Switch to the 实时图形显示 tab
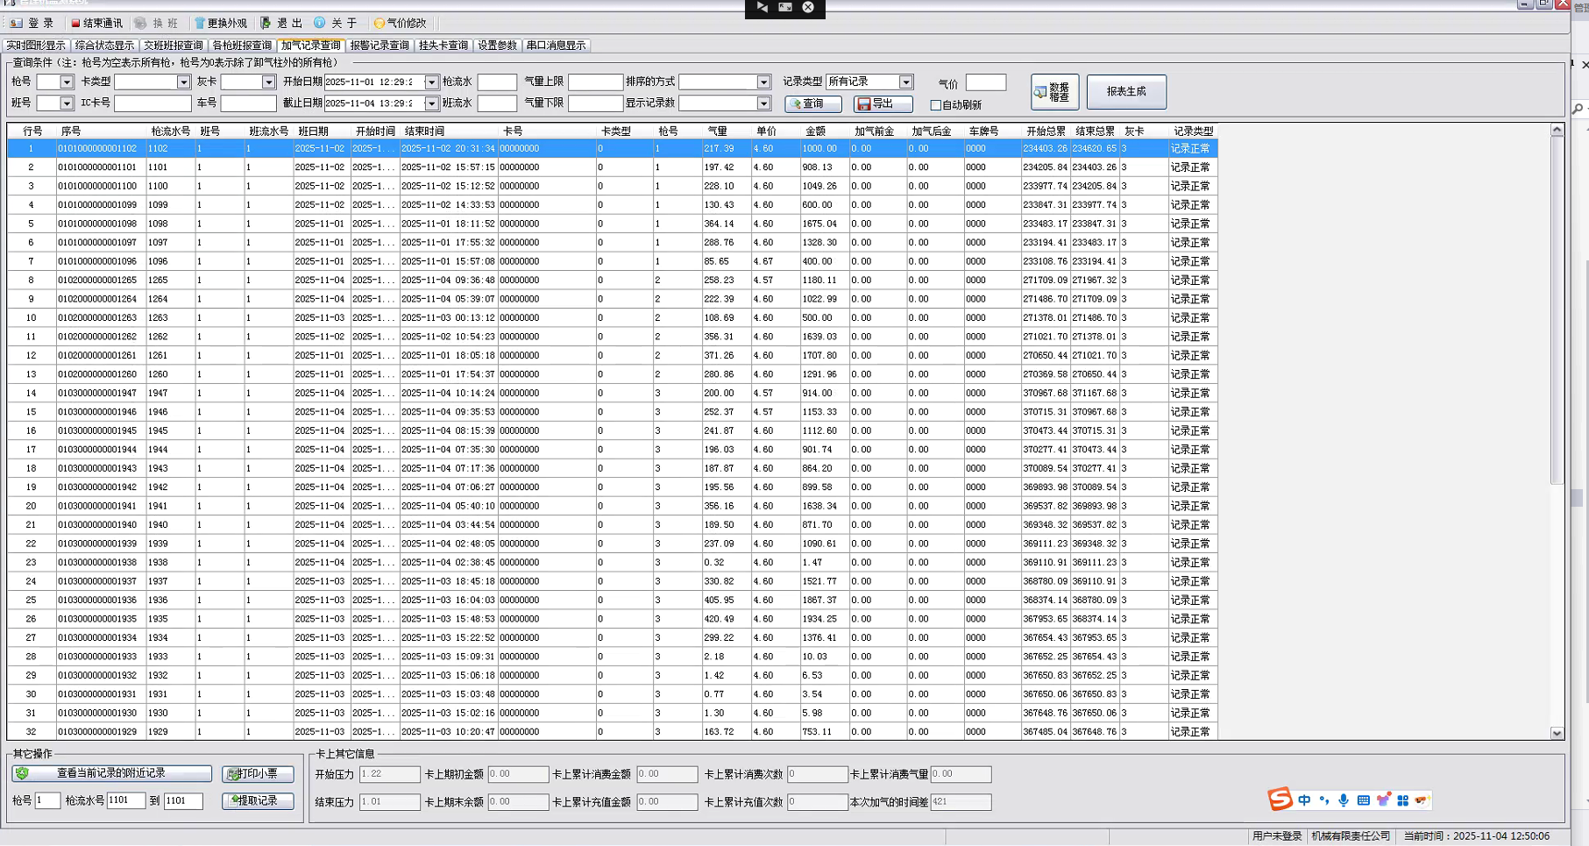Image resolution: width=1589 pixels, height=846 pixels. point(36,46)
